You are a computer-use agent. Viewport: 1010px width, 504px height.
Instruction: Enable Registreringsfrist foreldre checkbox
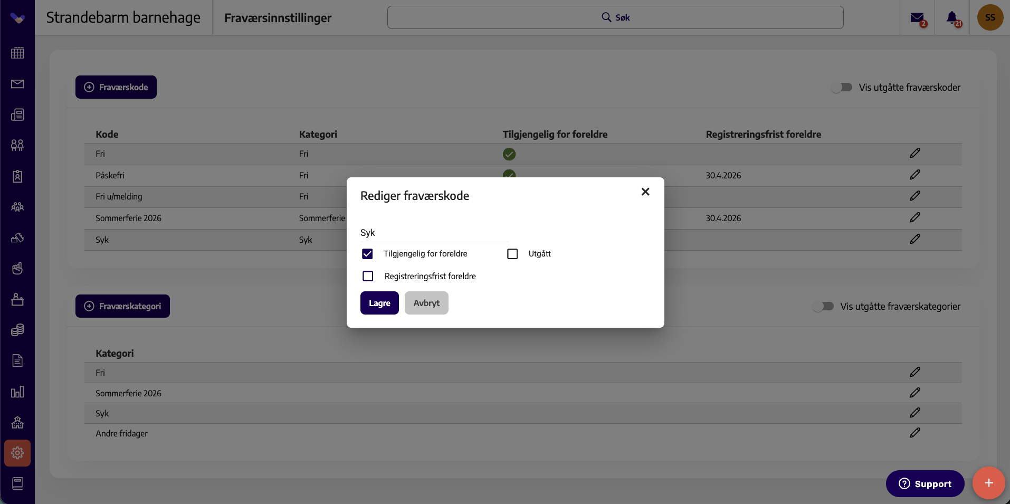point(368,276)
